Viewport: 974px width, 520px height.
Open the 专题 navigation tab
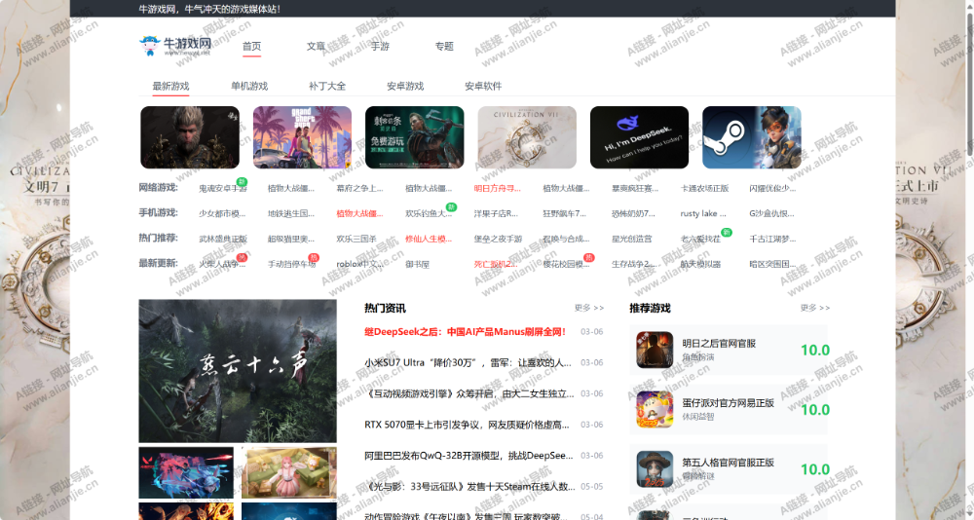(444, 46)
